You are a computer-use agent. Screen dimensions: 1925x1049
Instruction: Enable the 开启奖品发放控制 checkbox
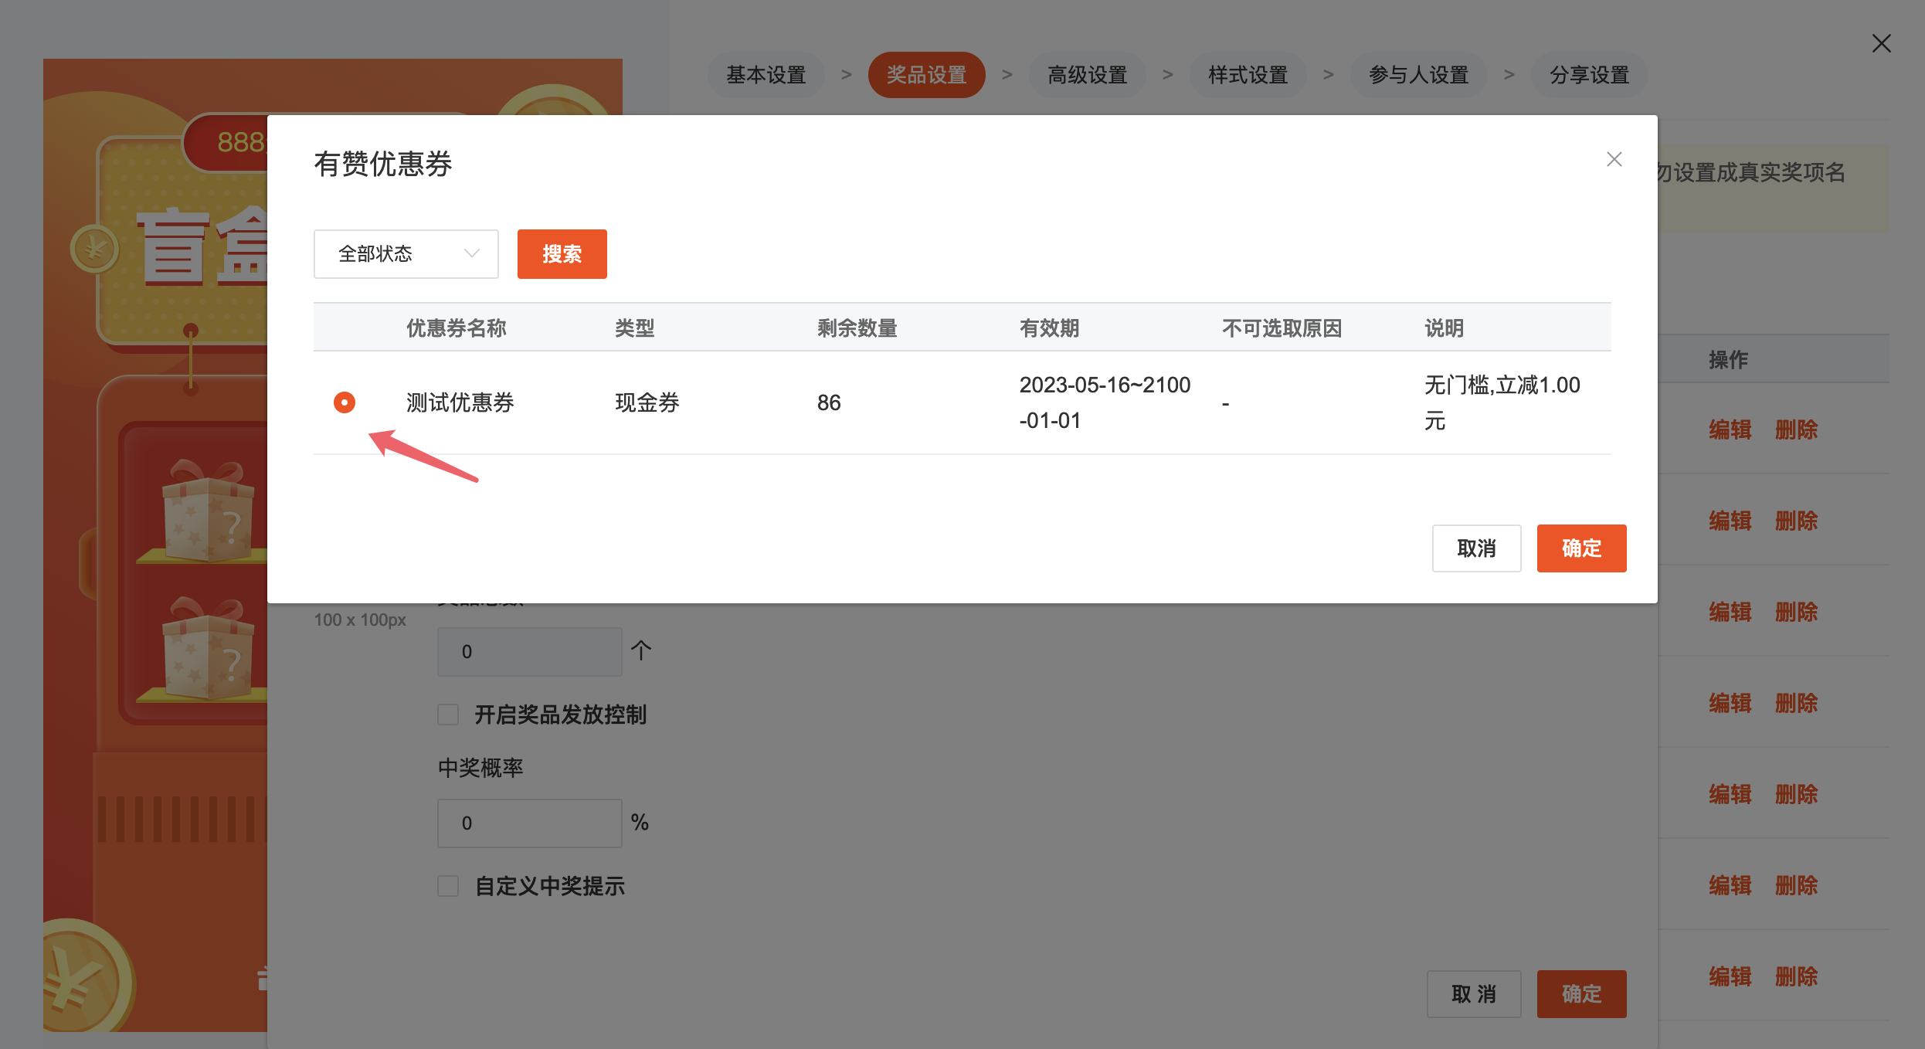click(x=448, y=715)
